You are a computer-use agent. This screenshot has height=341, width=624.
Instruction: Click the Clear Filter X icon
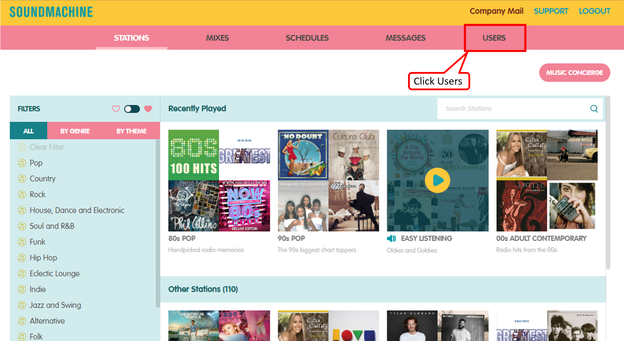22,147
